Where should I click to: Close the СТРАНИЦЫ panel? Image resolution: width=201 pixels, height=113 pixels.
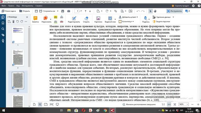tap(27, 17)
